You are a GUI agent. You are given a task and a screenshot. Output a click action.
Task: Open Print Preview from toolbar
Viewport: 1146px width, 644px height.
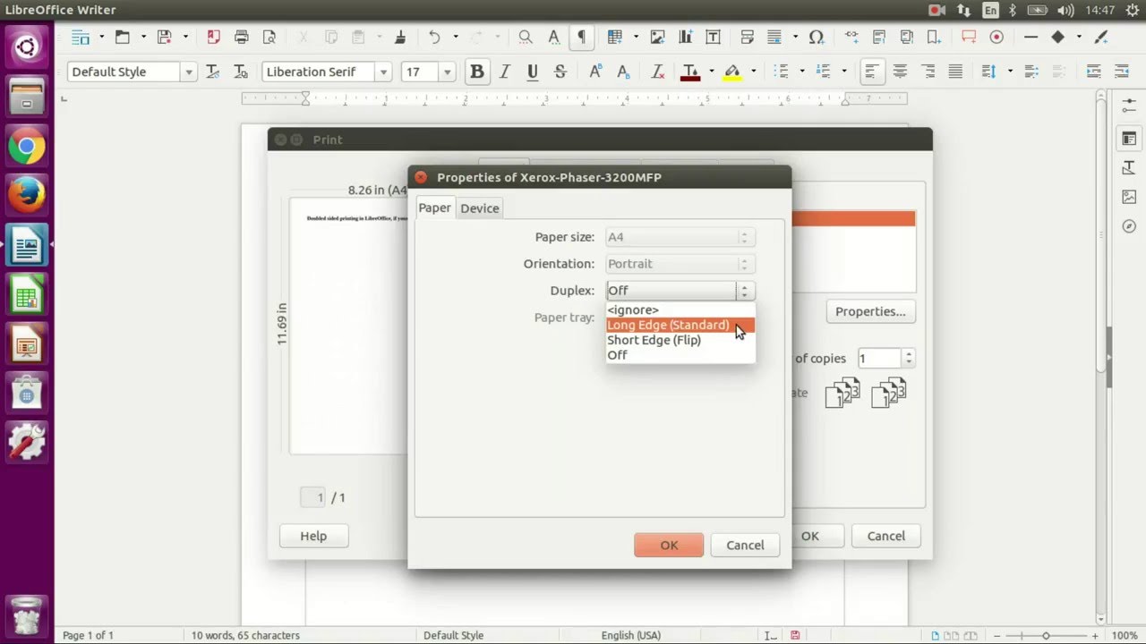269,37
